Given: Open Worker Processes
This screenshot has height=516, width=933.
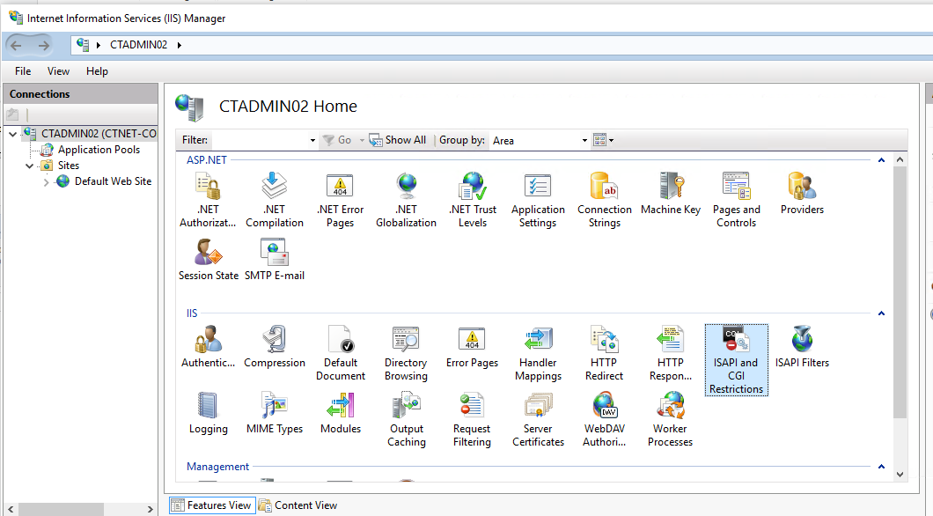Looking at the screenshot, I should click(x=670, y=411).
